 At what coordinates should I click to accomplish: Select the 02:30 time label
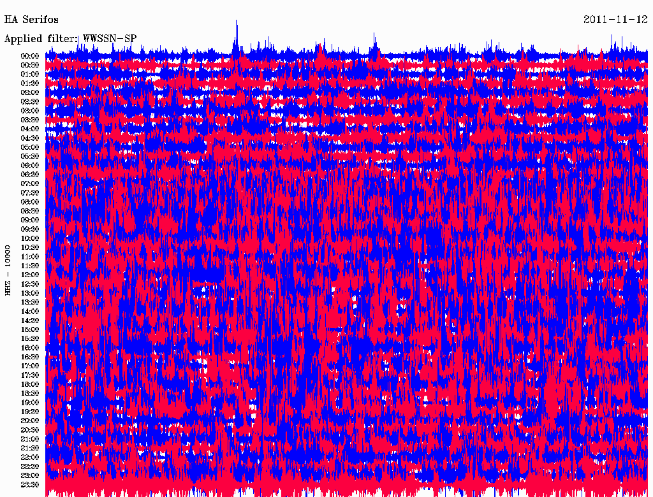tap(30, 101)
